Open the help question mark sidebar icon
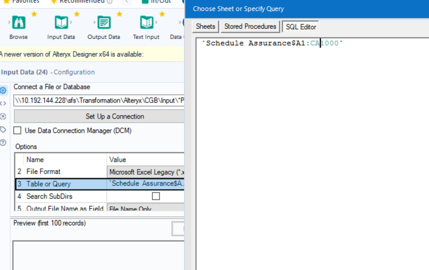This screenshot has width=429, height=270. point(3,143)
